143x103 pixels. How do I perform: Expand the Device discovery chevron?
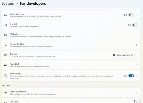(137, 15)
